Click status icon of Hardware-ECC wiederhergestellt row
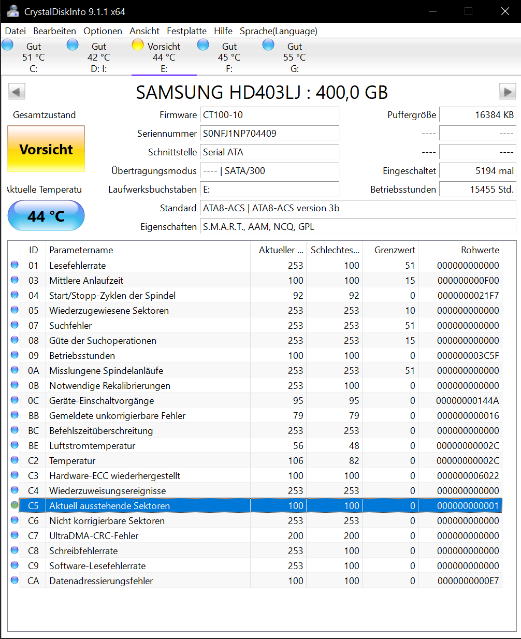 click(x=15, y=475)
